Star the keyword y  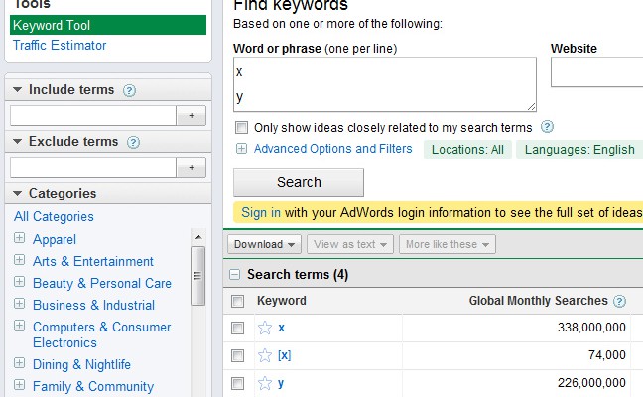click(265, 383)
